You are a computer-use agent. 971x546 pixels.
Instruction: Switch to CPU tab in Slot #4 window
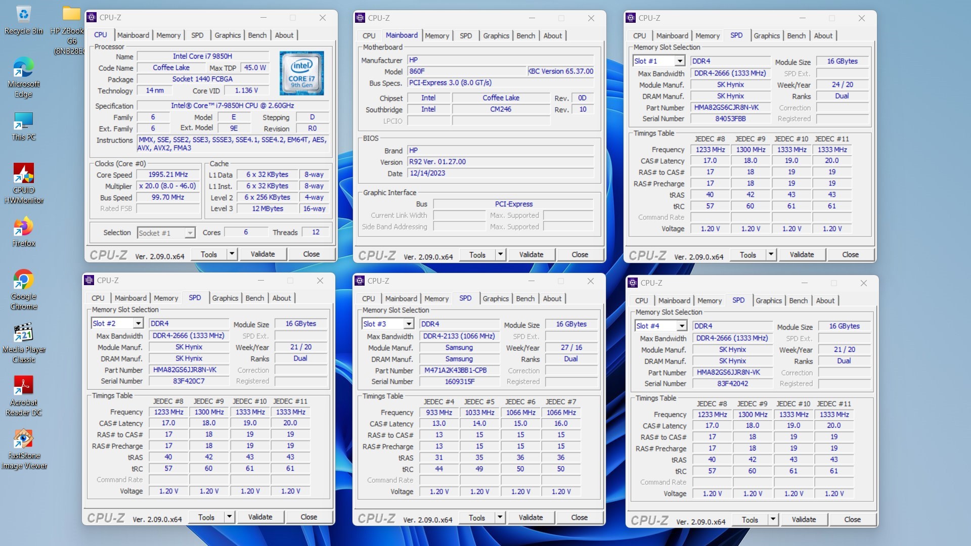tap(641, 301)
